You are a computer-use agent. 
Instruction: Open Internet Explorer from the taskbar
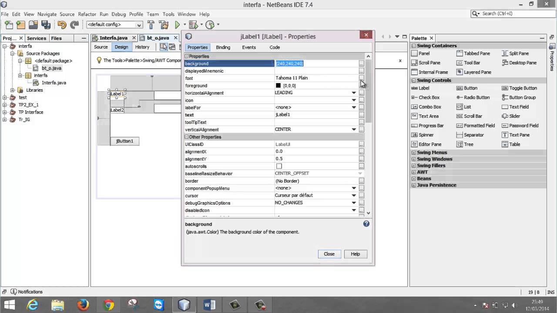pyautogui.click(x=33, y=305)
